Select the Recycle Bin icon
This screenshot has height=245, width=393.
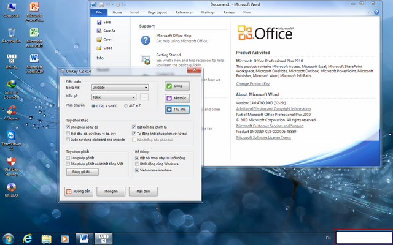point(12,36)
